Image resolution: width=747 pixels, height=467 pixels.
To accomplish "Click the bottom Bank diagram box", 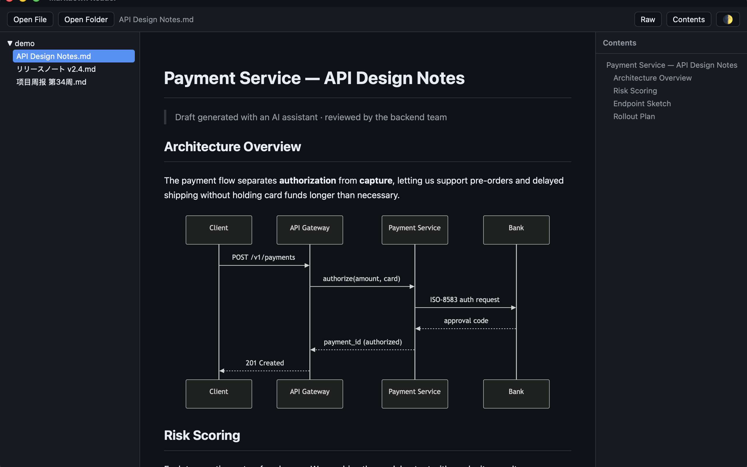I will (516, 394).
